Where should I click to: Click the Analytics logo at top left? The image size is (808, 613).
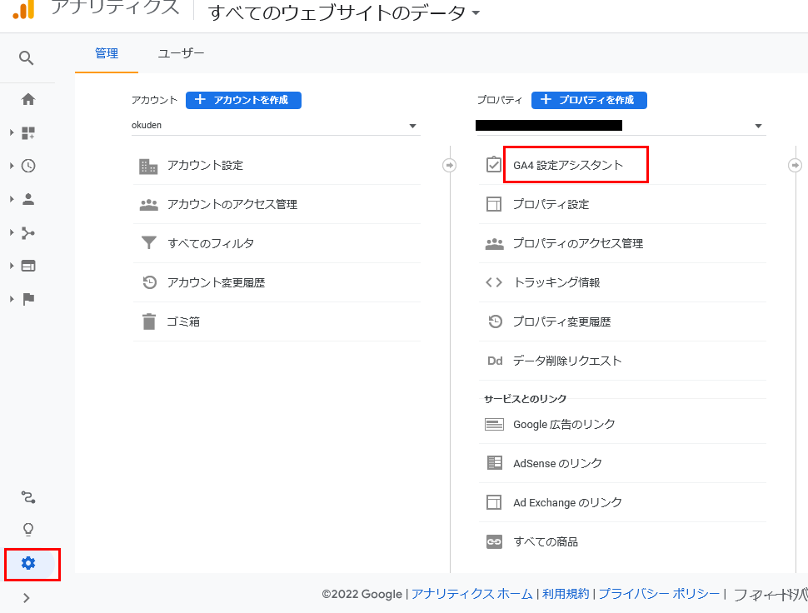tap(23, 9)
